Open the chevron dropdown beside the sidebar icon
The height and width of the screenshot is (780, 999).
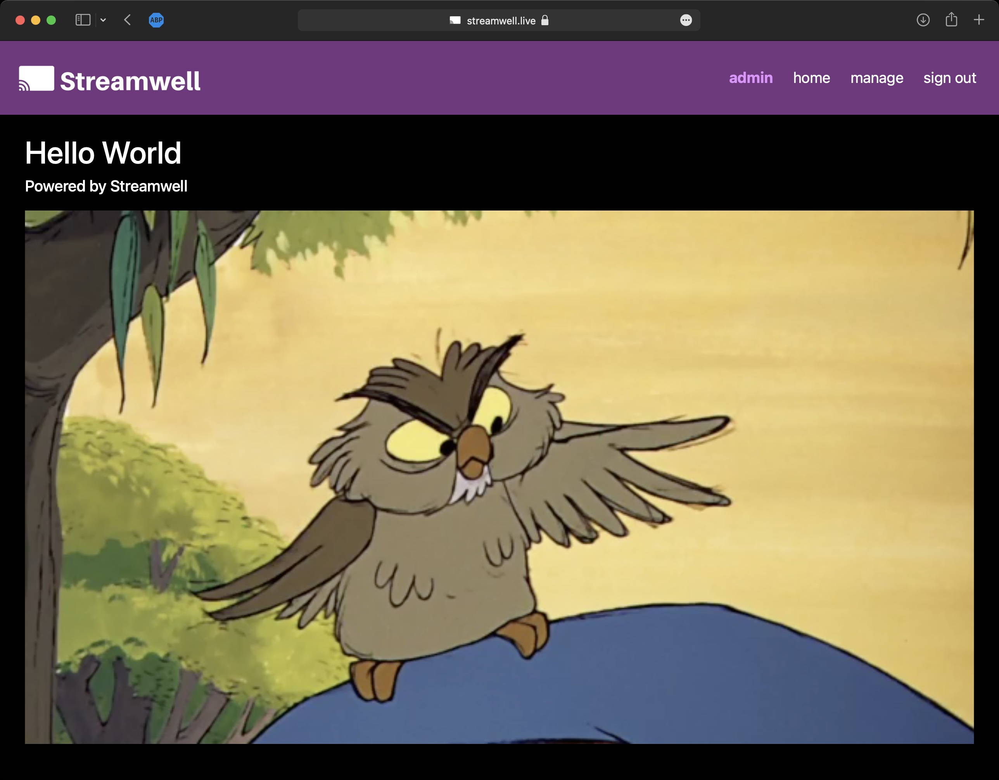coord(103,20)
